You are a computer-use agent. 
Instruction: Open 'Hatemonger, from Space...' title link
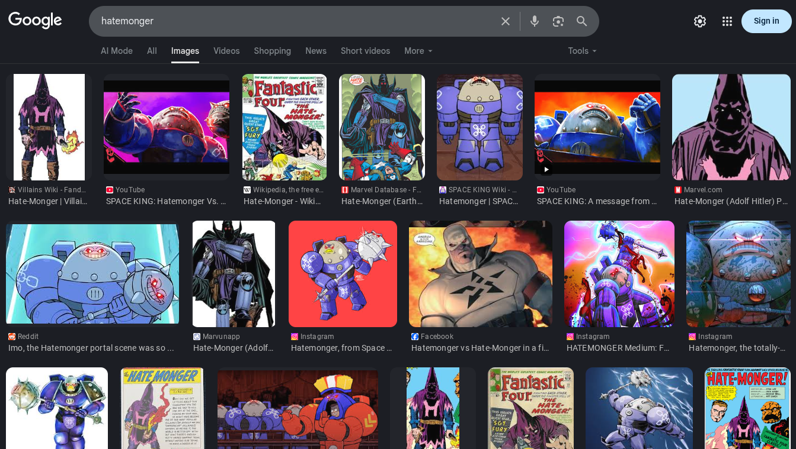coord(342,348)
